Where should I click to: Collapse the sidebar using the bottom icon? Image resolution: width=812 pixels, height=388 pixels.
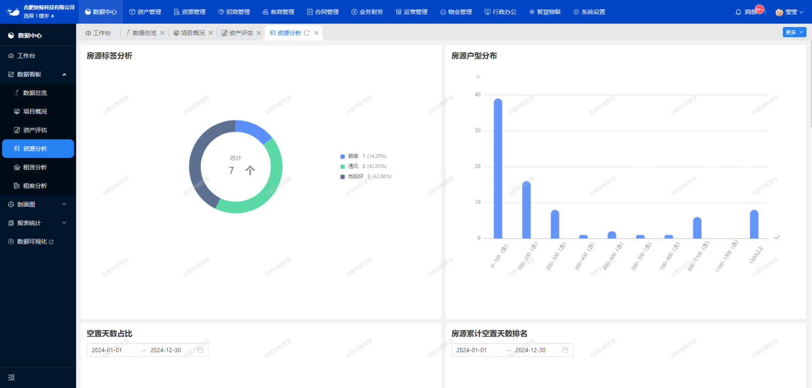11,377
